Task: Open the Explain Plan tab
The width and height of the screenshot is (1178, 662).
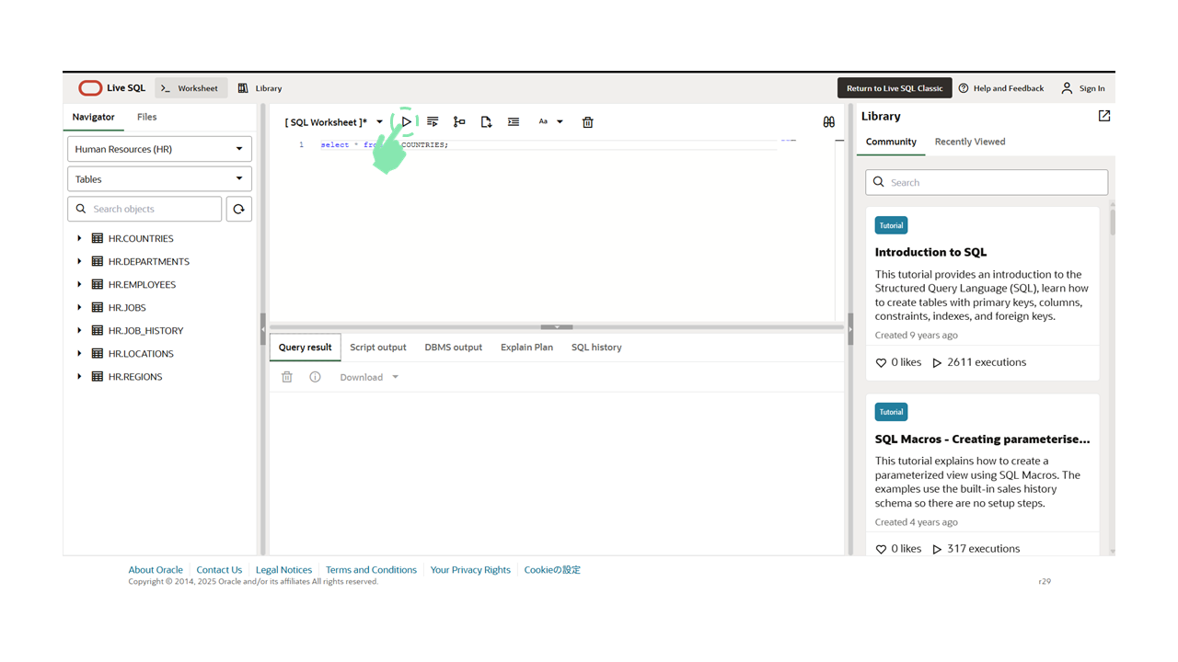Action: (526, 348)
